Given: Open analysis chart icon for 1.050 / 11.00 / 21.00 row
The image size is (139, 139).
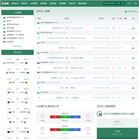Looking at the screenshot, I should 133,98.
